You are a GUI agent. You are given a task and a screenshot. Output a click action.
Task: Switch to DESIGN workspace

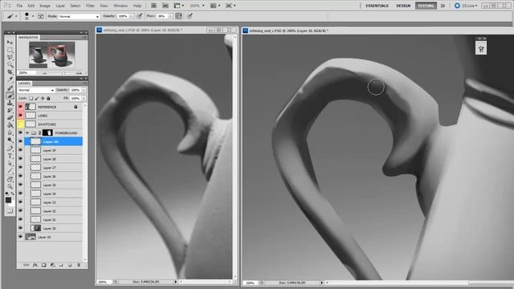pos(403,6)
